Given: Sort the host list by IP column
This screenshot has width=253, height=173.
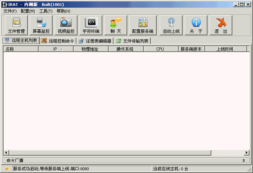Looking at the screenshot, I should click(x=56, y=49).
